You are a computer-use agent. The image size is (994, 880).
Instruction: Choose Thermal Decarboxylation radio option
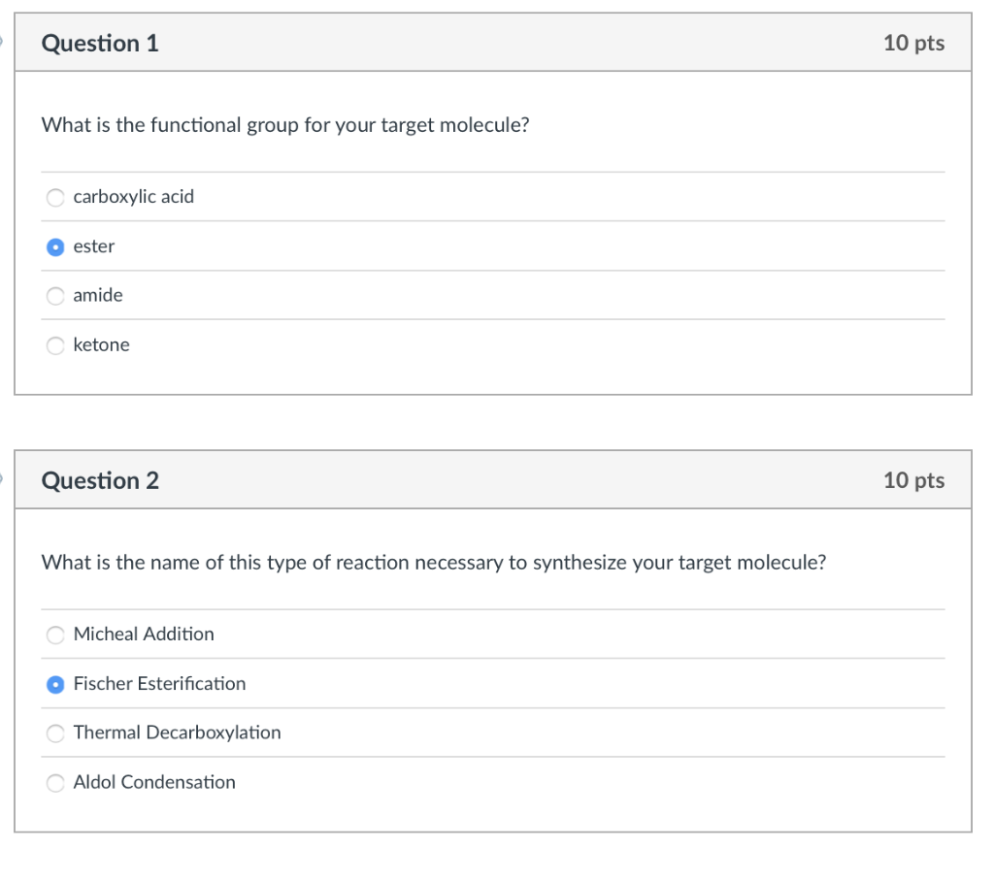pyautogui.click(x=55, y=733)
